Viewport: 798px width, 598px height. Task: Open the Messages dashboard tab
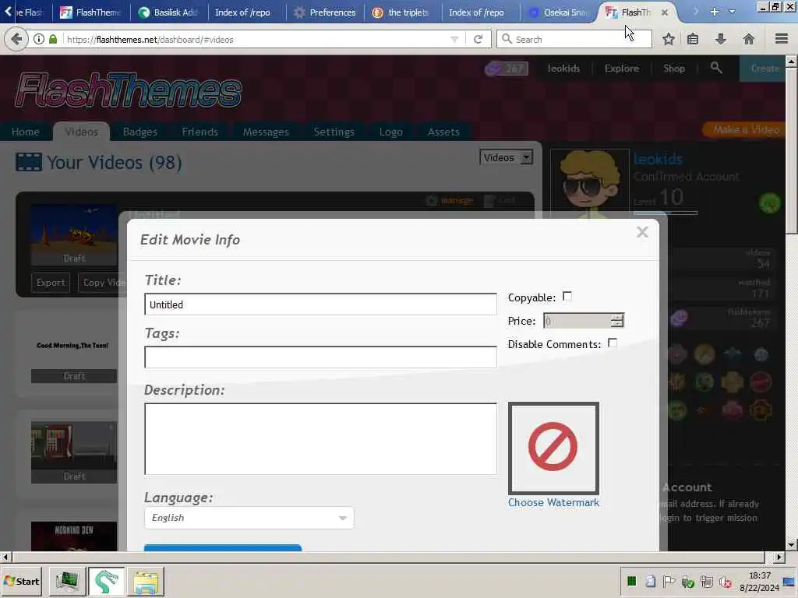266,132
